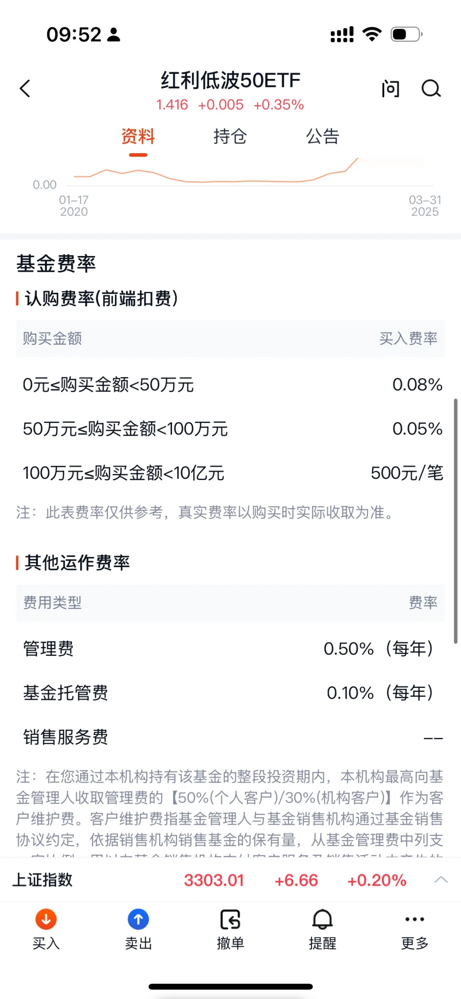Tap the 管理费 0.50% row

pos(230,649)
